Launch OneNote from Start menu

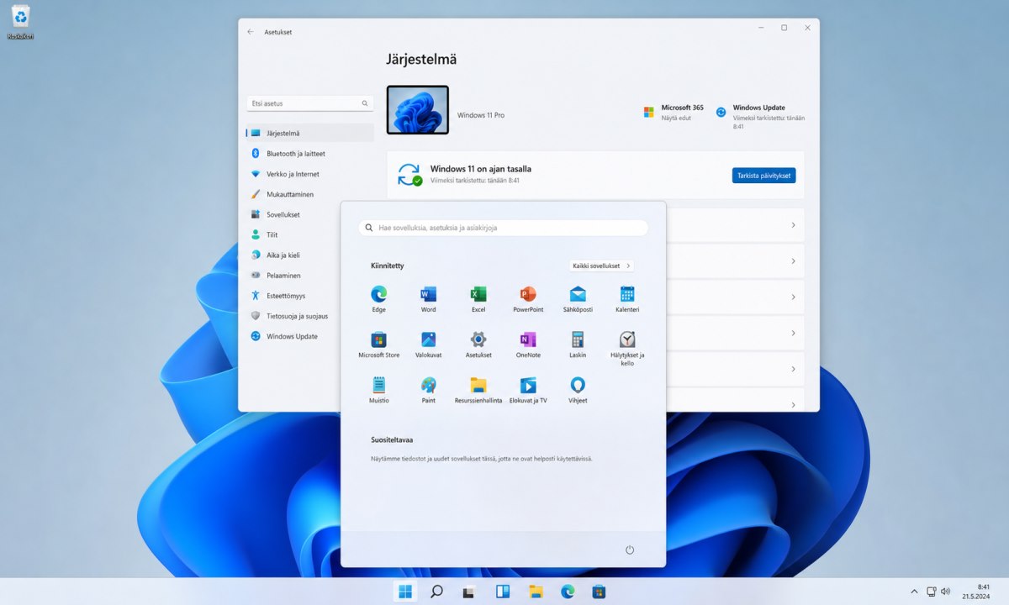click(x=528, y=345)
